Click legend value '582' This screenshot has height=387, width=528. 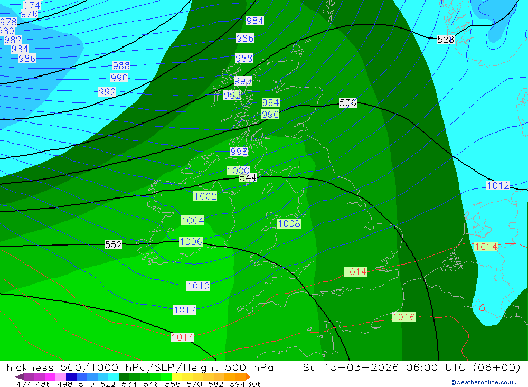215,384
